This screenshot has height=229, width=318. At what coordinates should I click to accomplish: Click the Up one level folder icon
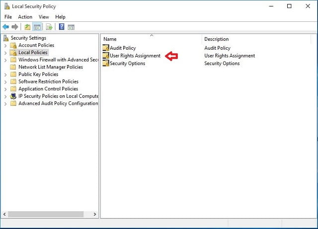point(27,27)
